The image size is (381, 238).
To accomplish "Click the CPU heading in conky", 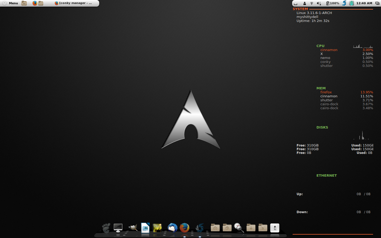I will coord(320,46).
